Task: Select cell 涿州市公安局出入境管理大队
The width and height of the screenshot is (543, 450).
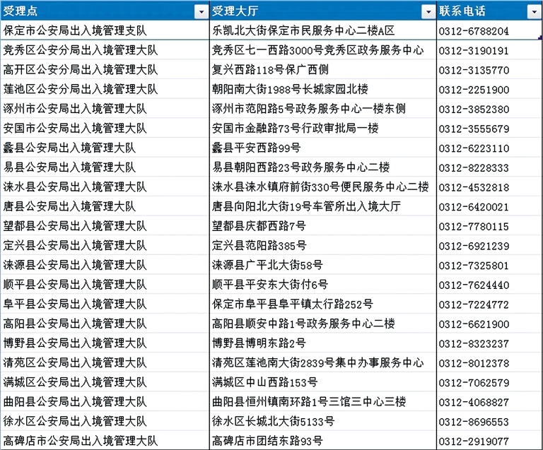Action: click(105, 109)
